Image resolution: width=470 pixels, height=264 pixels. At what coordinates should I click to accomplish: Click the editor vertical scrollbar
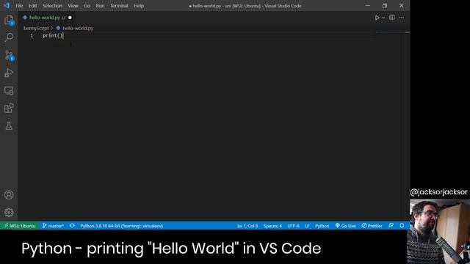click(408, 125)
